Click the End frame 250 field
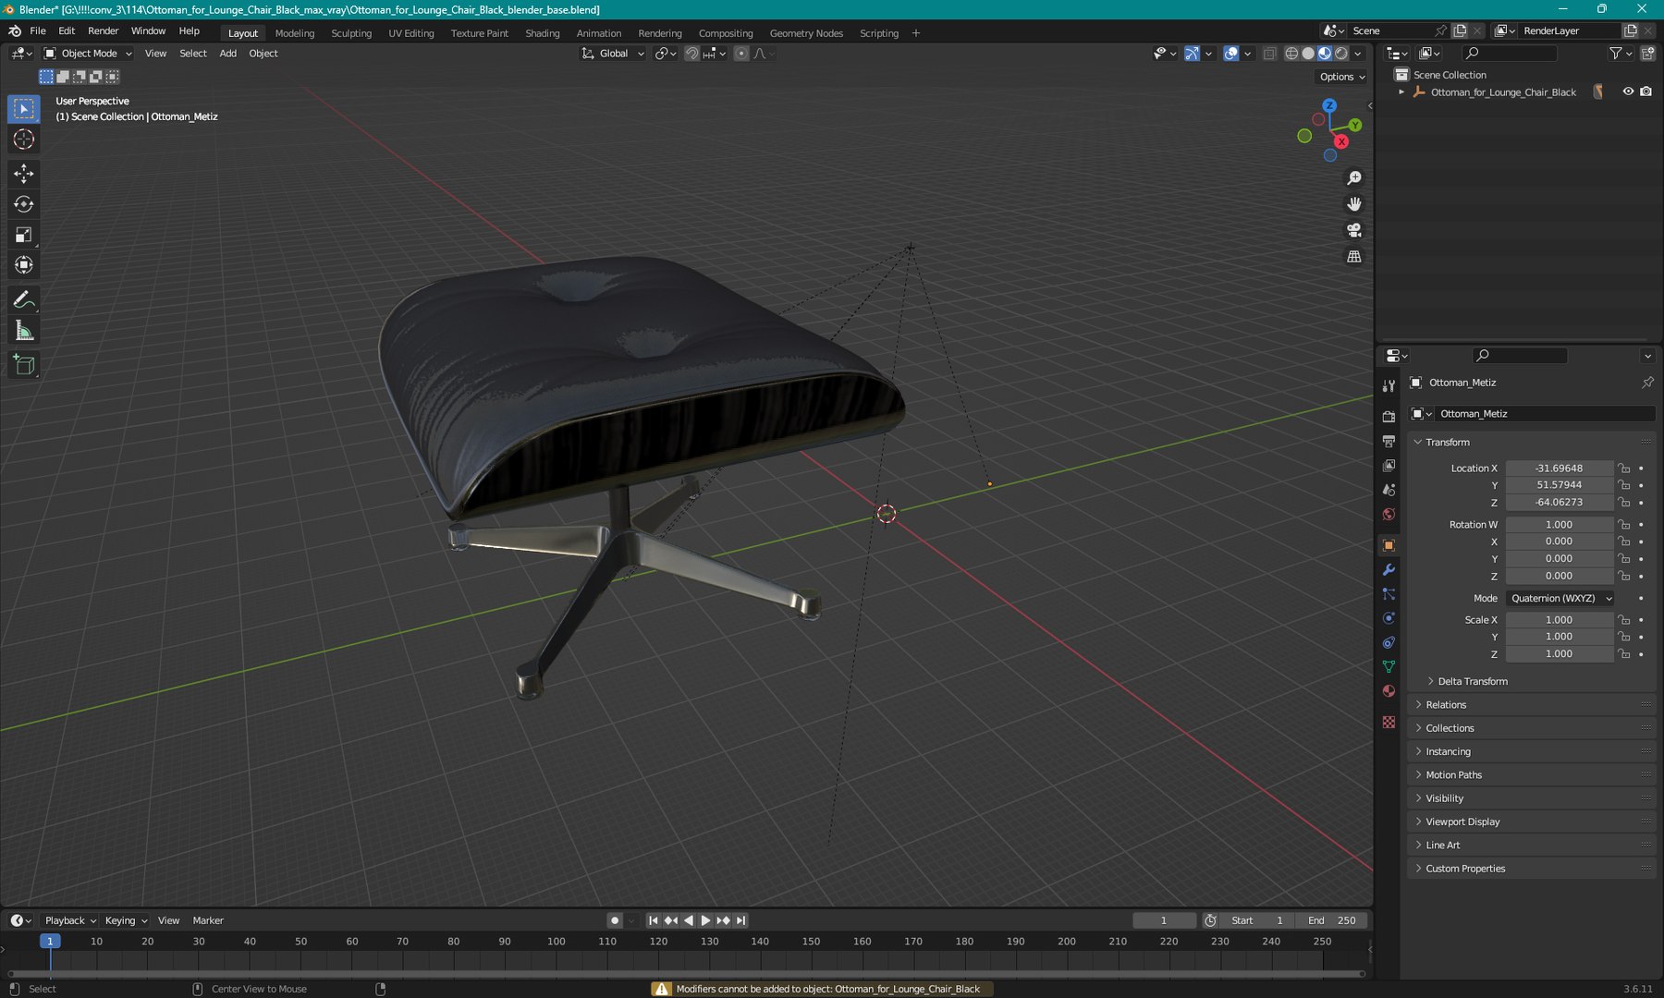 (x=1332, y=920)
